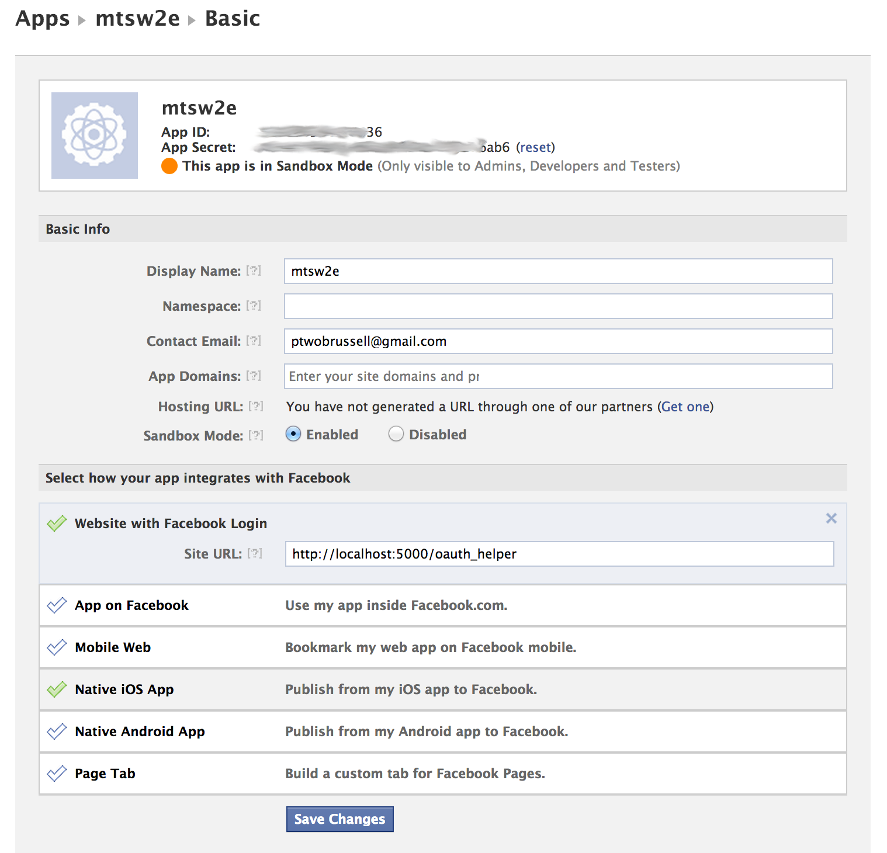887x853 pixels.
Task: Click help icon next to Hosting URL
Action: click(x=256, y=406)
